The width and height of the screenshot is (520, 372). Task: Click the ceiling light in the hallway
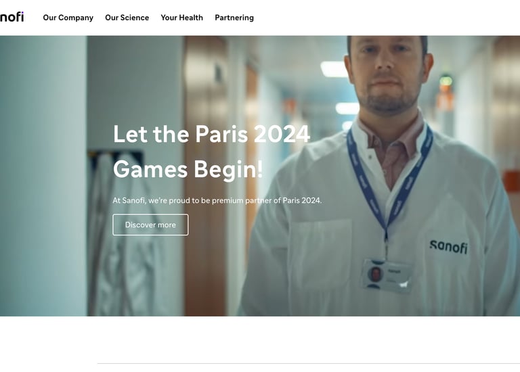(x=334, y=69)
